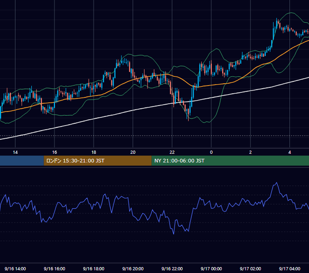Screen dimensions: 309x273
Task: Click the 9/17 04:00 timestamp label
Action: (x=289, y=268)
